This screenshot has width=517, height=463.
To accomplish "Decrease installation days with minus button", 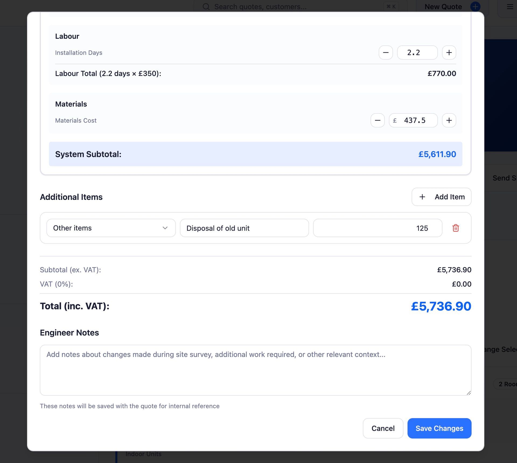I will click(x=386, y=52).
